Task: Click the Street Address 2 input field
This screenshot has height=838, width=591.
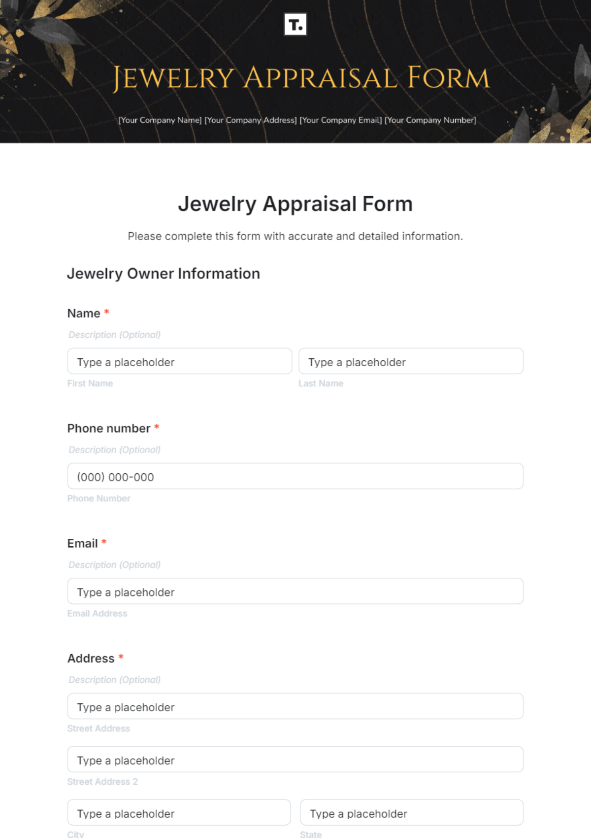Action: [x=295, y=760]
